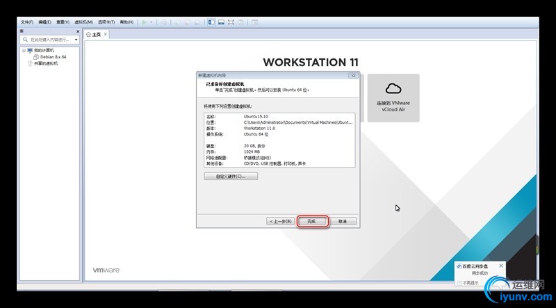Switch to the 主页 home tab

pyautogui.click(x=96, y=35)
